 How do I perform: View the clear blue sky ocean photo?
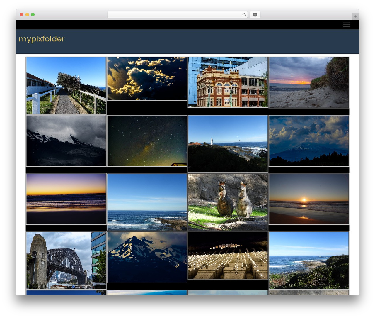click(x=147, y=202)
